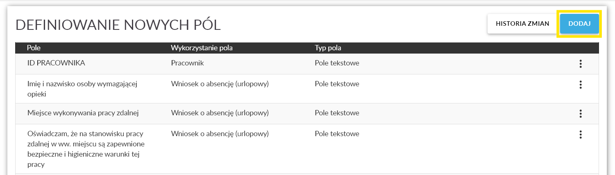
Task: Open three-dot menu for Imię i nazwisko row
Action: (x=580, y=85)
